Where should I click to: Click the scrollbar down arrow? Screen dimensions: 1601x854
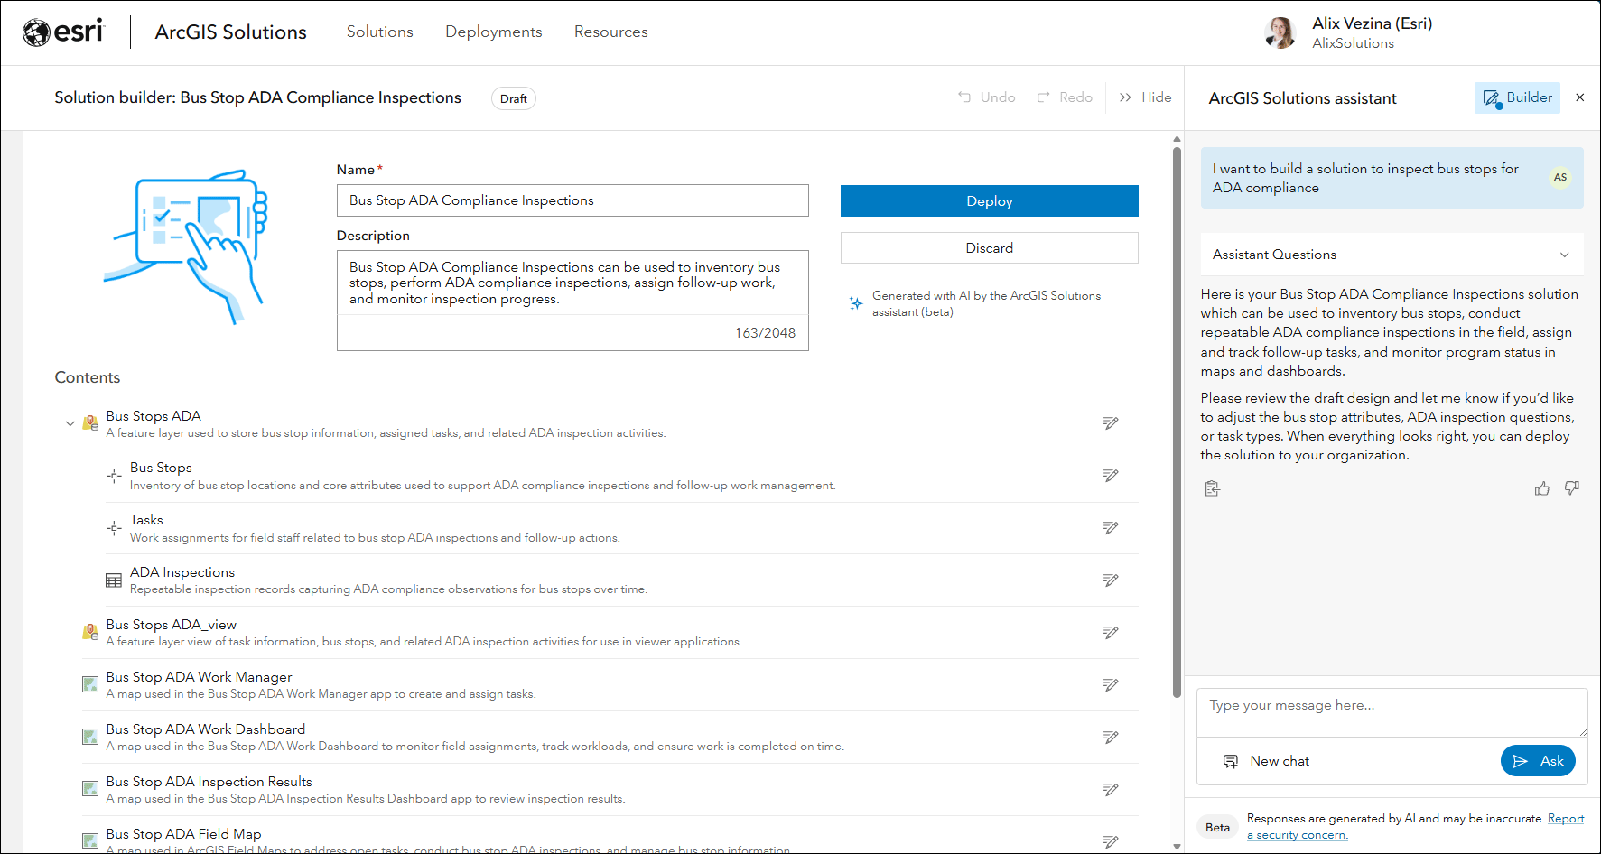1177,847
